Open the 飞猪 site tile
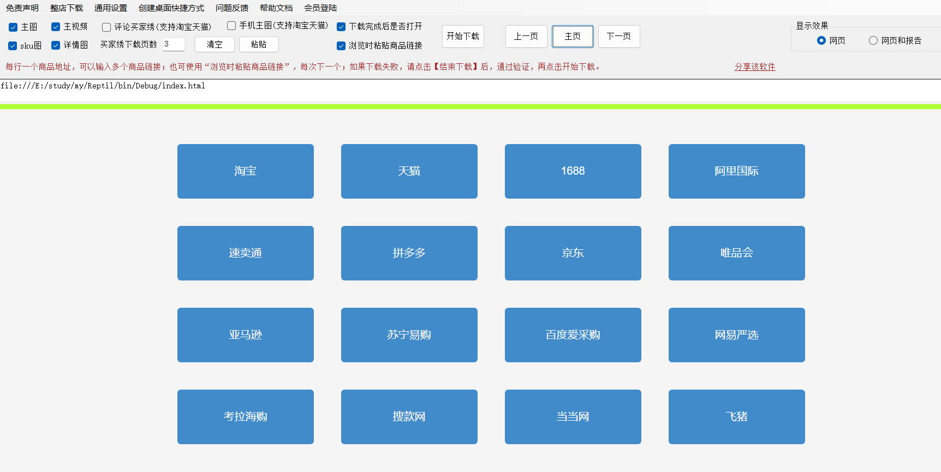941x472 pixels. click(737, 417)
